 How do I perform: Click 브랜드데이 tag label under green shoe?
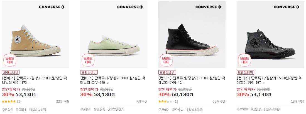[x=89, y=72]
